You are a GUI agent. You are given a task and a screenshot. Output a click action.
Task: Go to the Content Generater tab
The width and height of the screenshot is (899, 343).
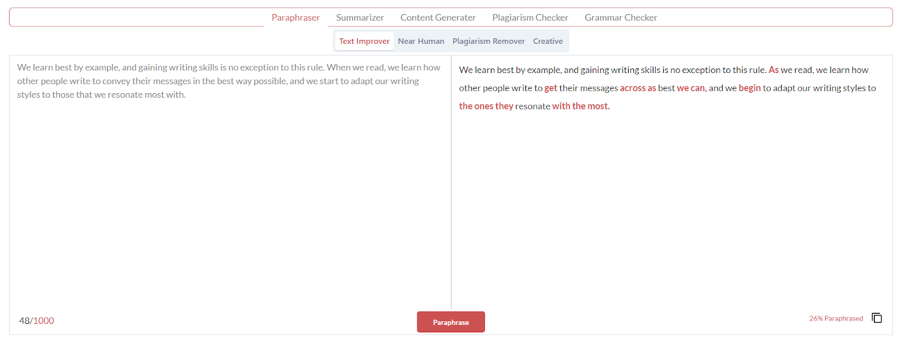point(438,17)
